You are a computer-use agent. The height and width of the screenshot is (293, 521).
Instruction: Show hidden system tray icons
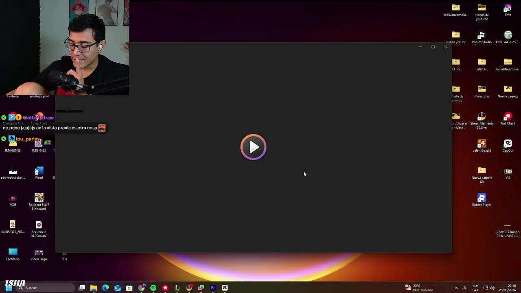456,288
